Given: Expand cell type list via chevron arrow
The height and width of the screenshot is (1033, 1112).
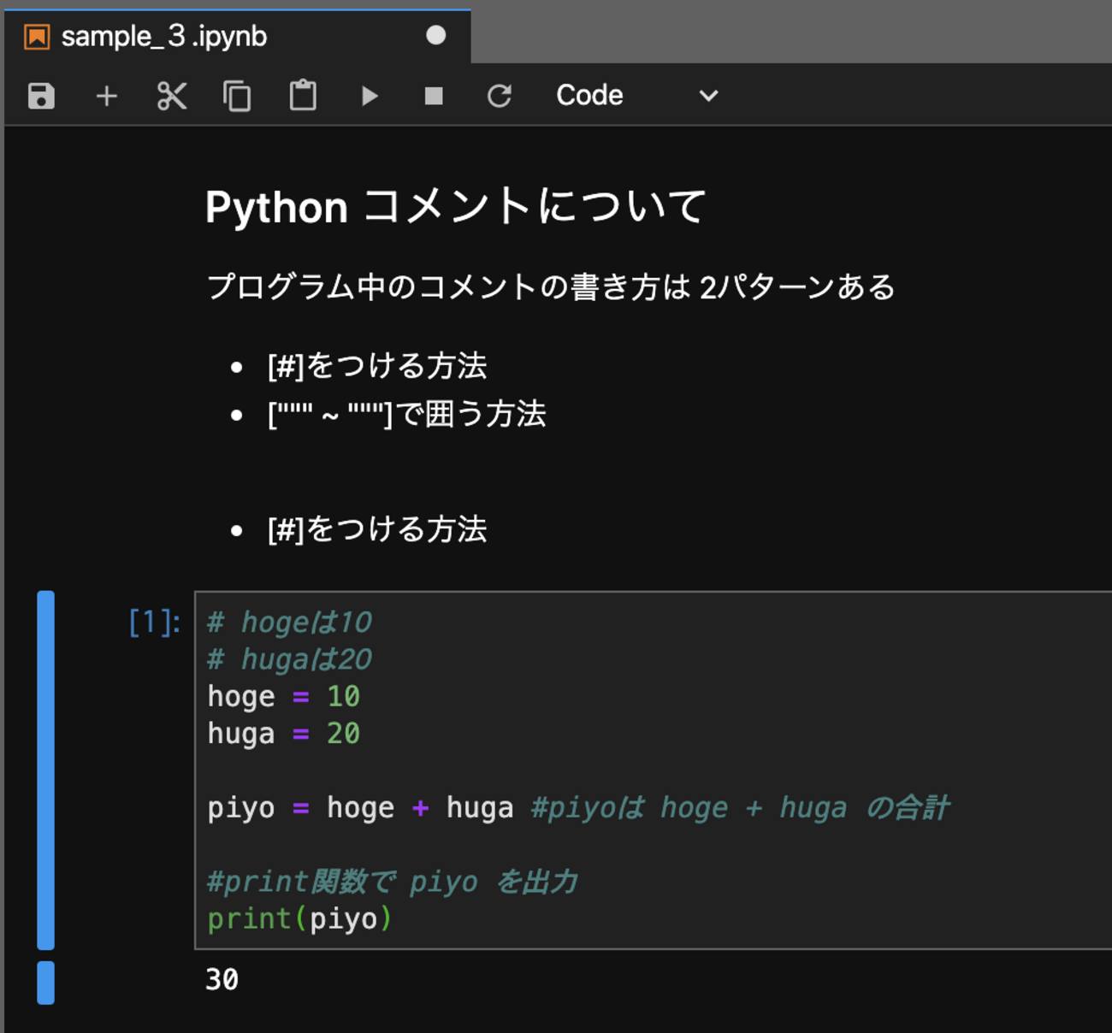Looking at the screenshot, I should point(708,96).
